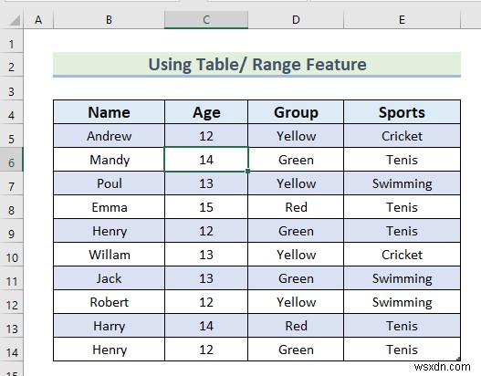Select column A header
This screenshot has height=376, width=481.
(38, 20)
